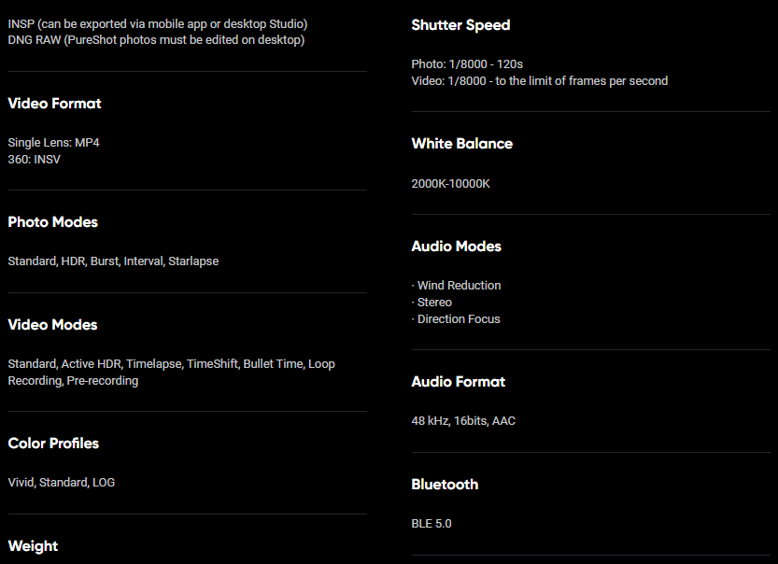
Task: Select the Stereo bullet item
Action: click(431, 303)
